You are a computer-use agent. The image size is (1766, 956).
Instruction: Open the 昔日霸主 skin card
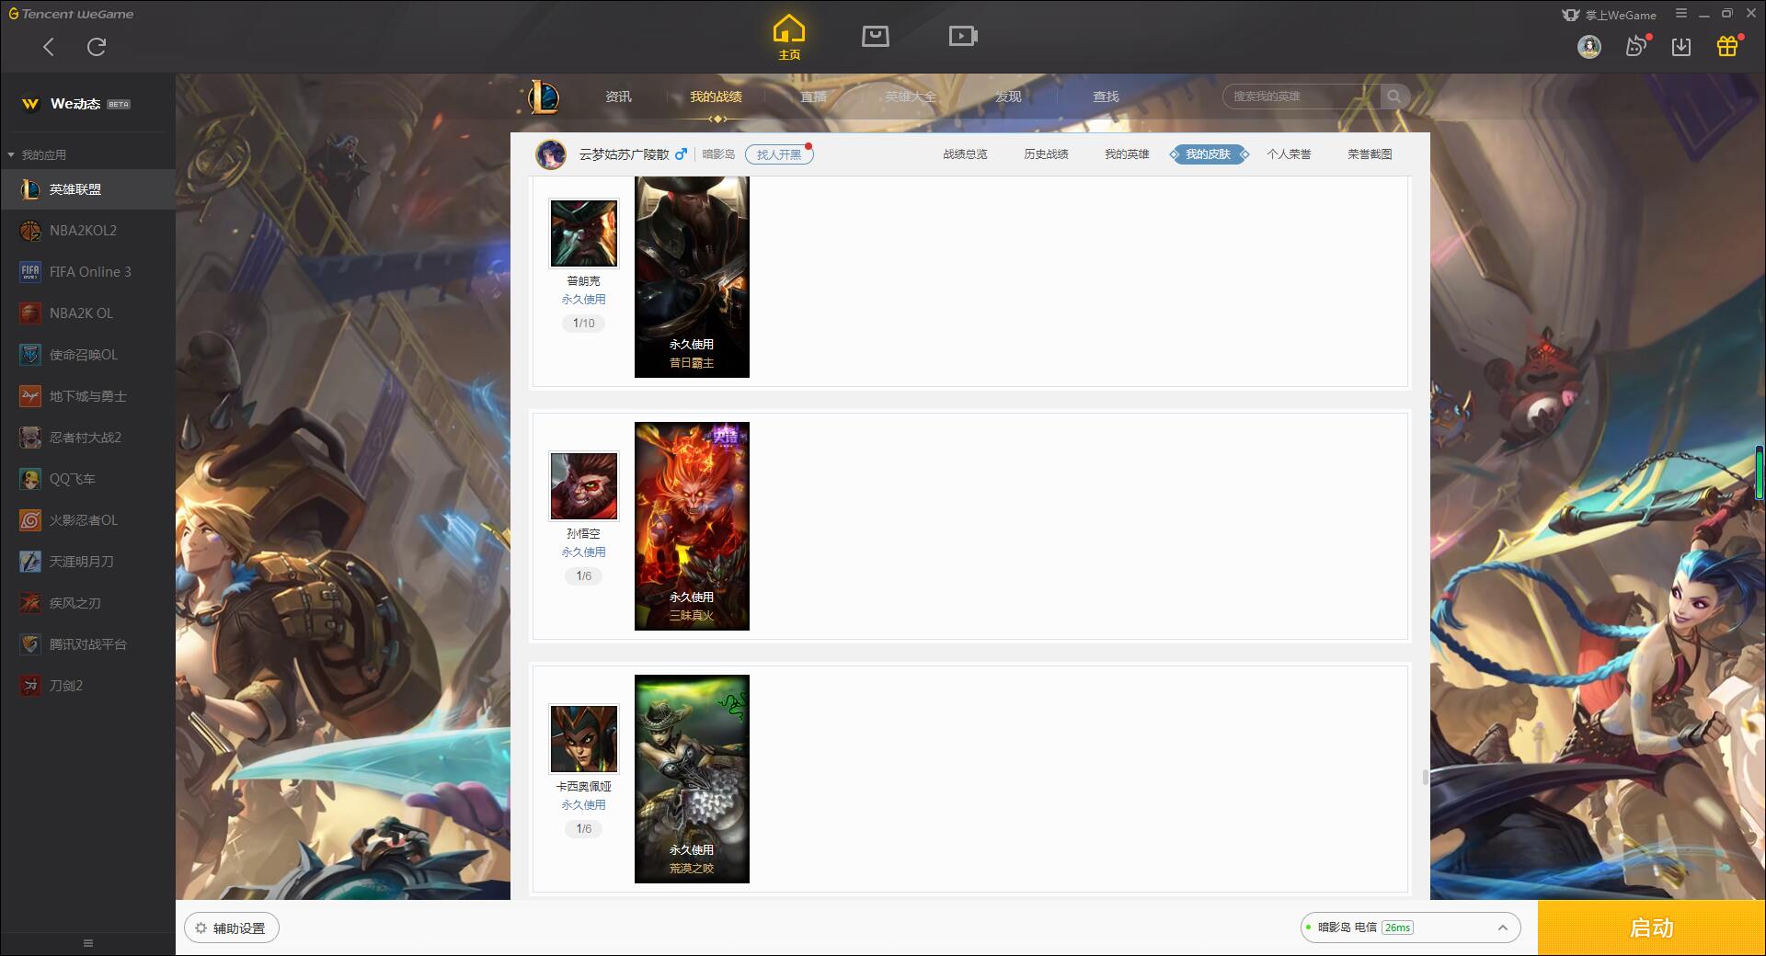(x=692, y=277)
